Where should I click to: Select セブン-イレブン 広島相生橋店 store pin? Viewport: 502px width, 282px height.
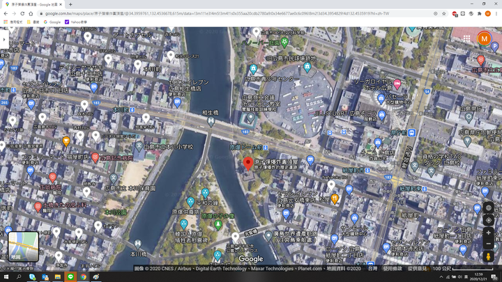click(x=177, y=102)
